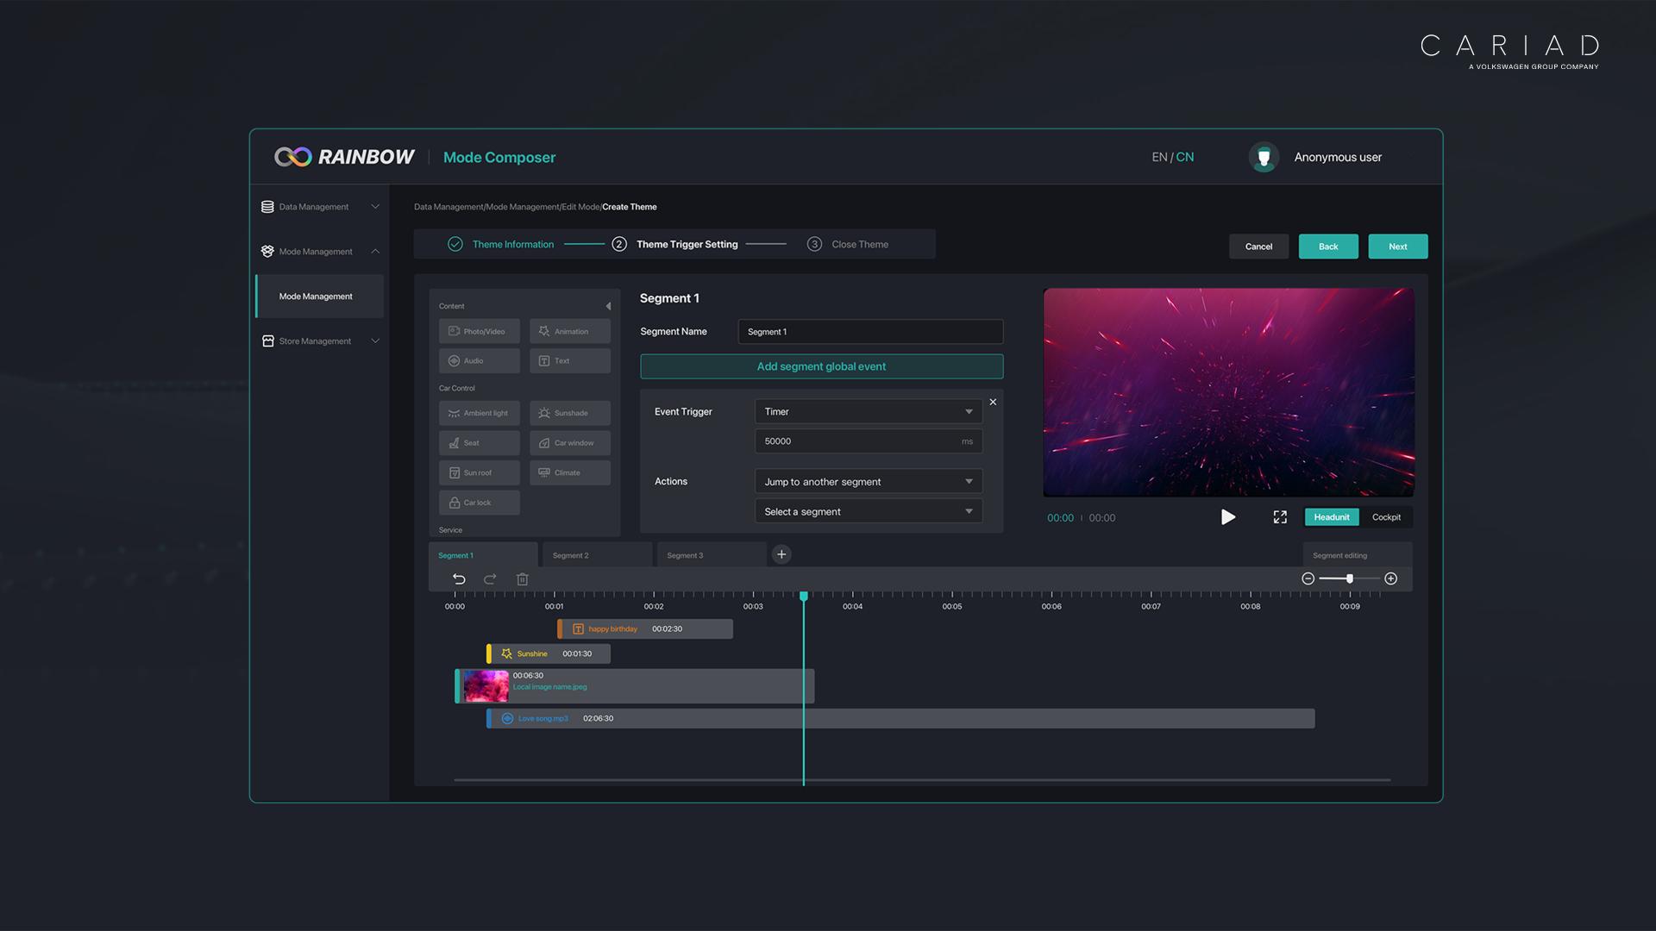
Task: Add a new segment with plus icon
Action: pos(781,554)
